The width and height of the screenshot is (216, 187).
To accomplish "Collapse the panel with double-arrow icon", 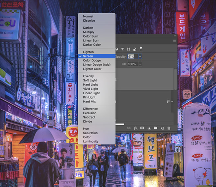I will point(175,36).
